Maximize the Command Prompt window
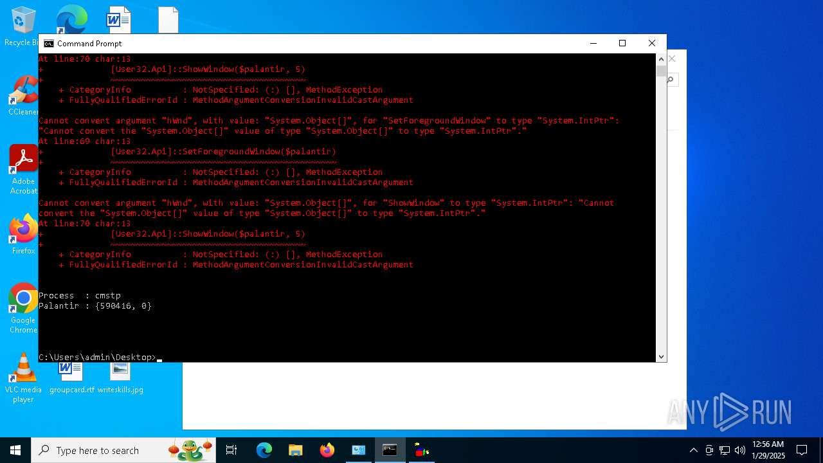Viewport: 823px width, 463px height. click(622, 43)
